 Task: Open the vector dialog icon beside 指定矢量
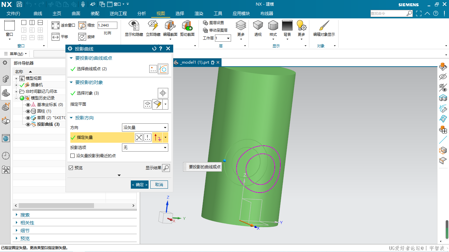[x=148, y=137]
